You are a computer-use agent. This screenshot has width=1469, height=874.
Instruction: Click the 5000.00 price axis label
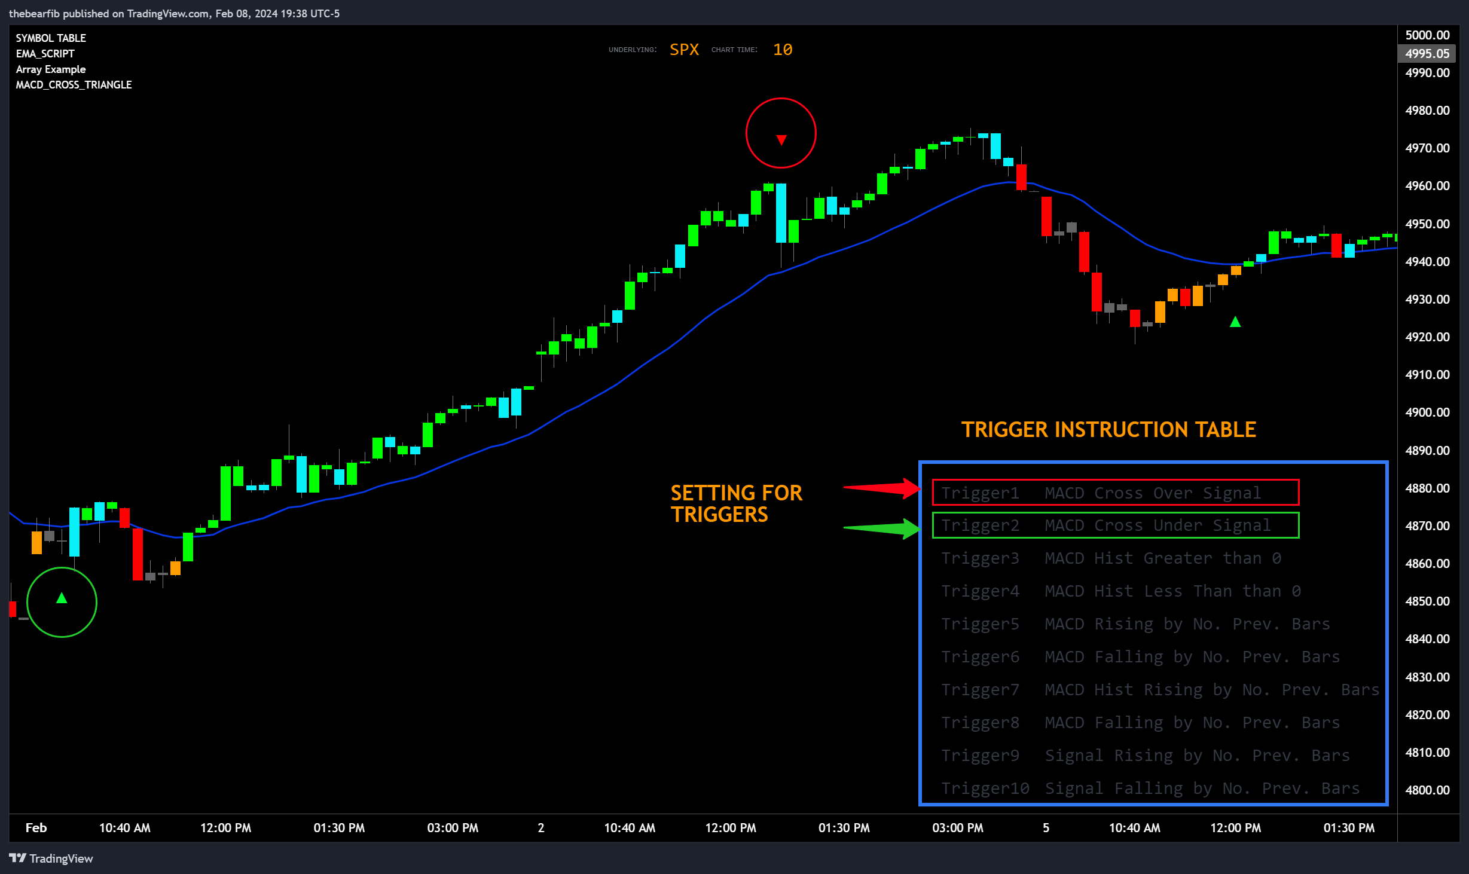[x=1427, y=35]
